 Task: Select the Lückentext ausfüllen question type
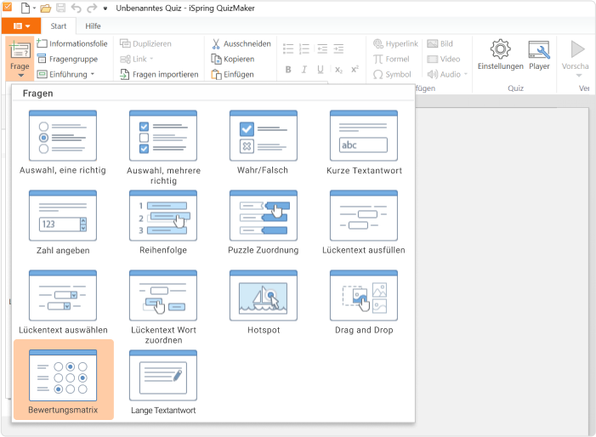click(x=364, y=223)
